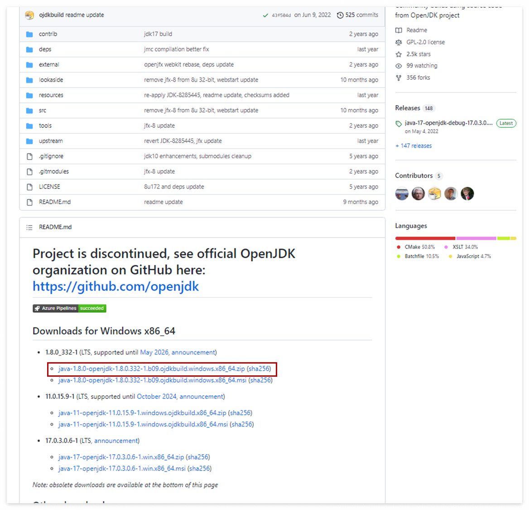
Task: Open the Contributors 5 heading
Action: pyautogui.click(x=418, y=175)
